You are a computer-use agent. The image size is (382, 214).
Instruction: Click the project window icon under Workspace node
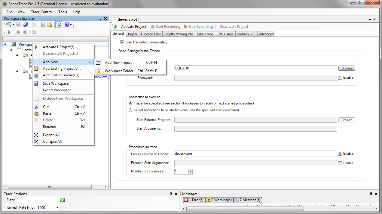19,50
